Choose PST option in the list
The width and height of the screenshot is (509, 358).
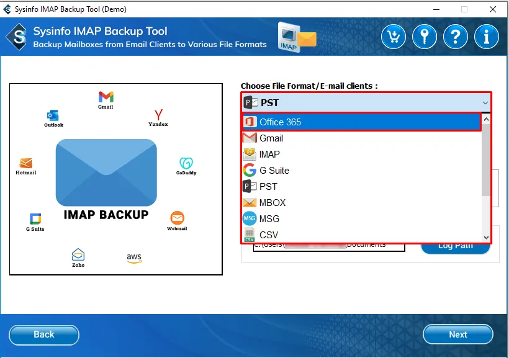coord(362,186)
